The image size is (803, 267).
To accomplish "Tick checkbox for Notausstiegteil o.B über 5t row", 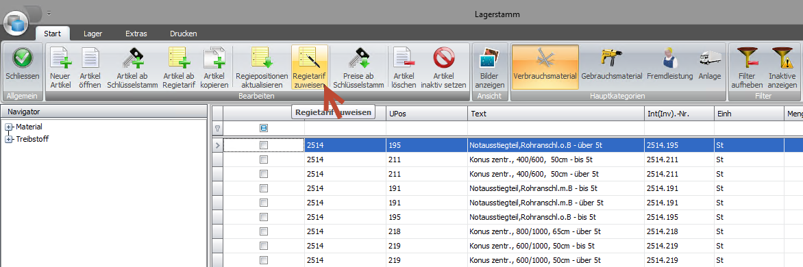I will click(x=264, y=146).
